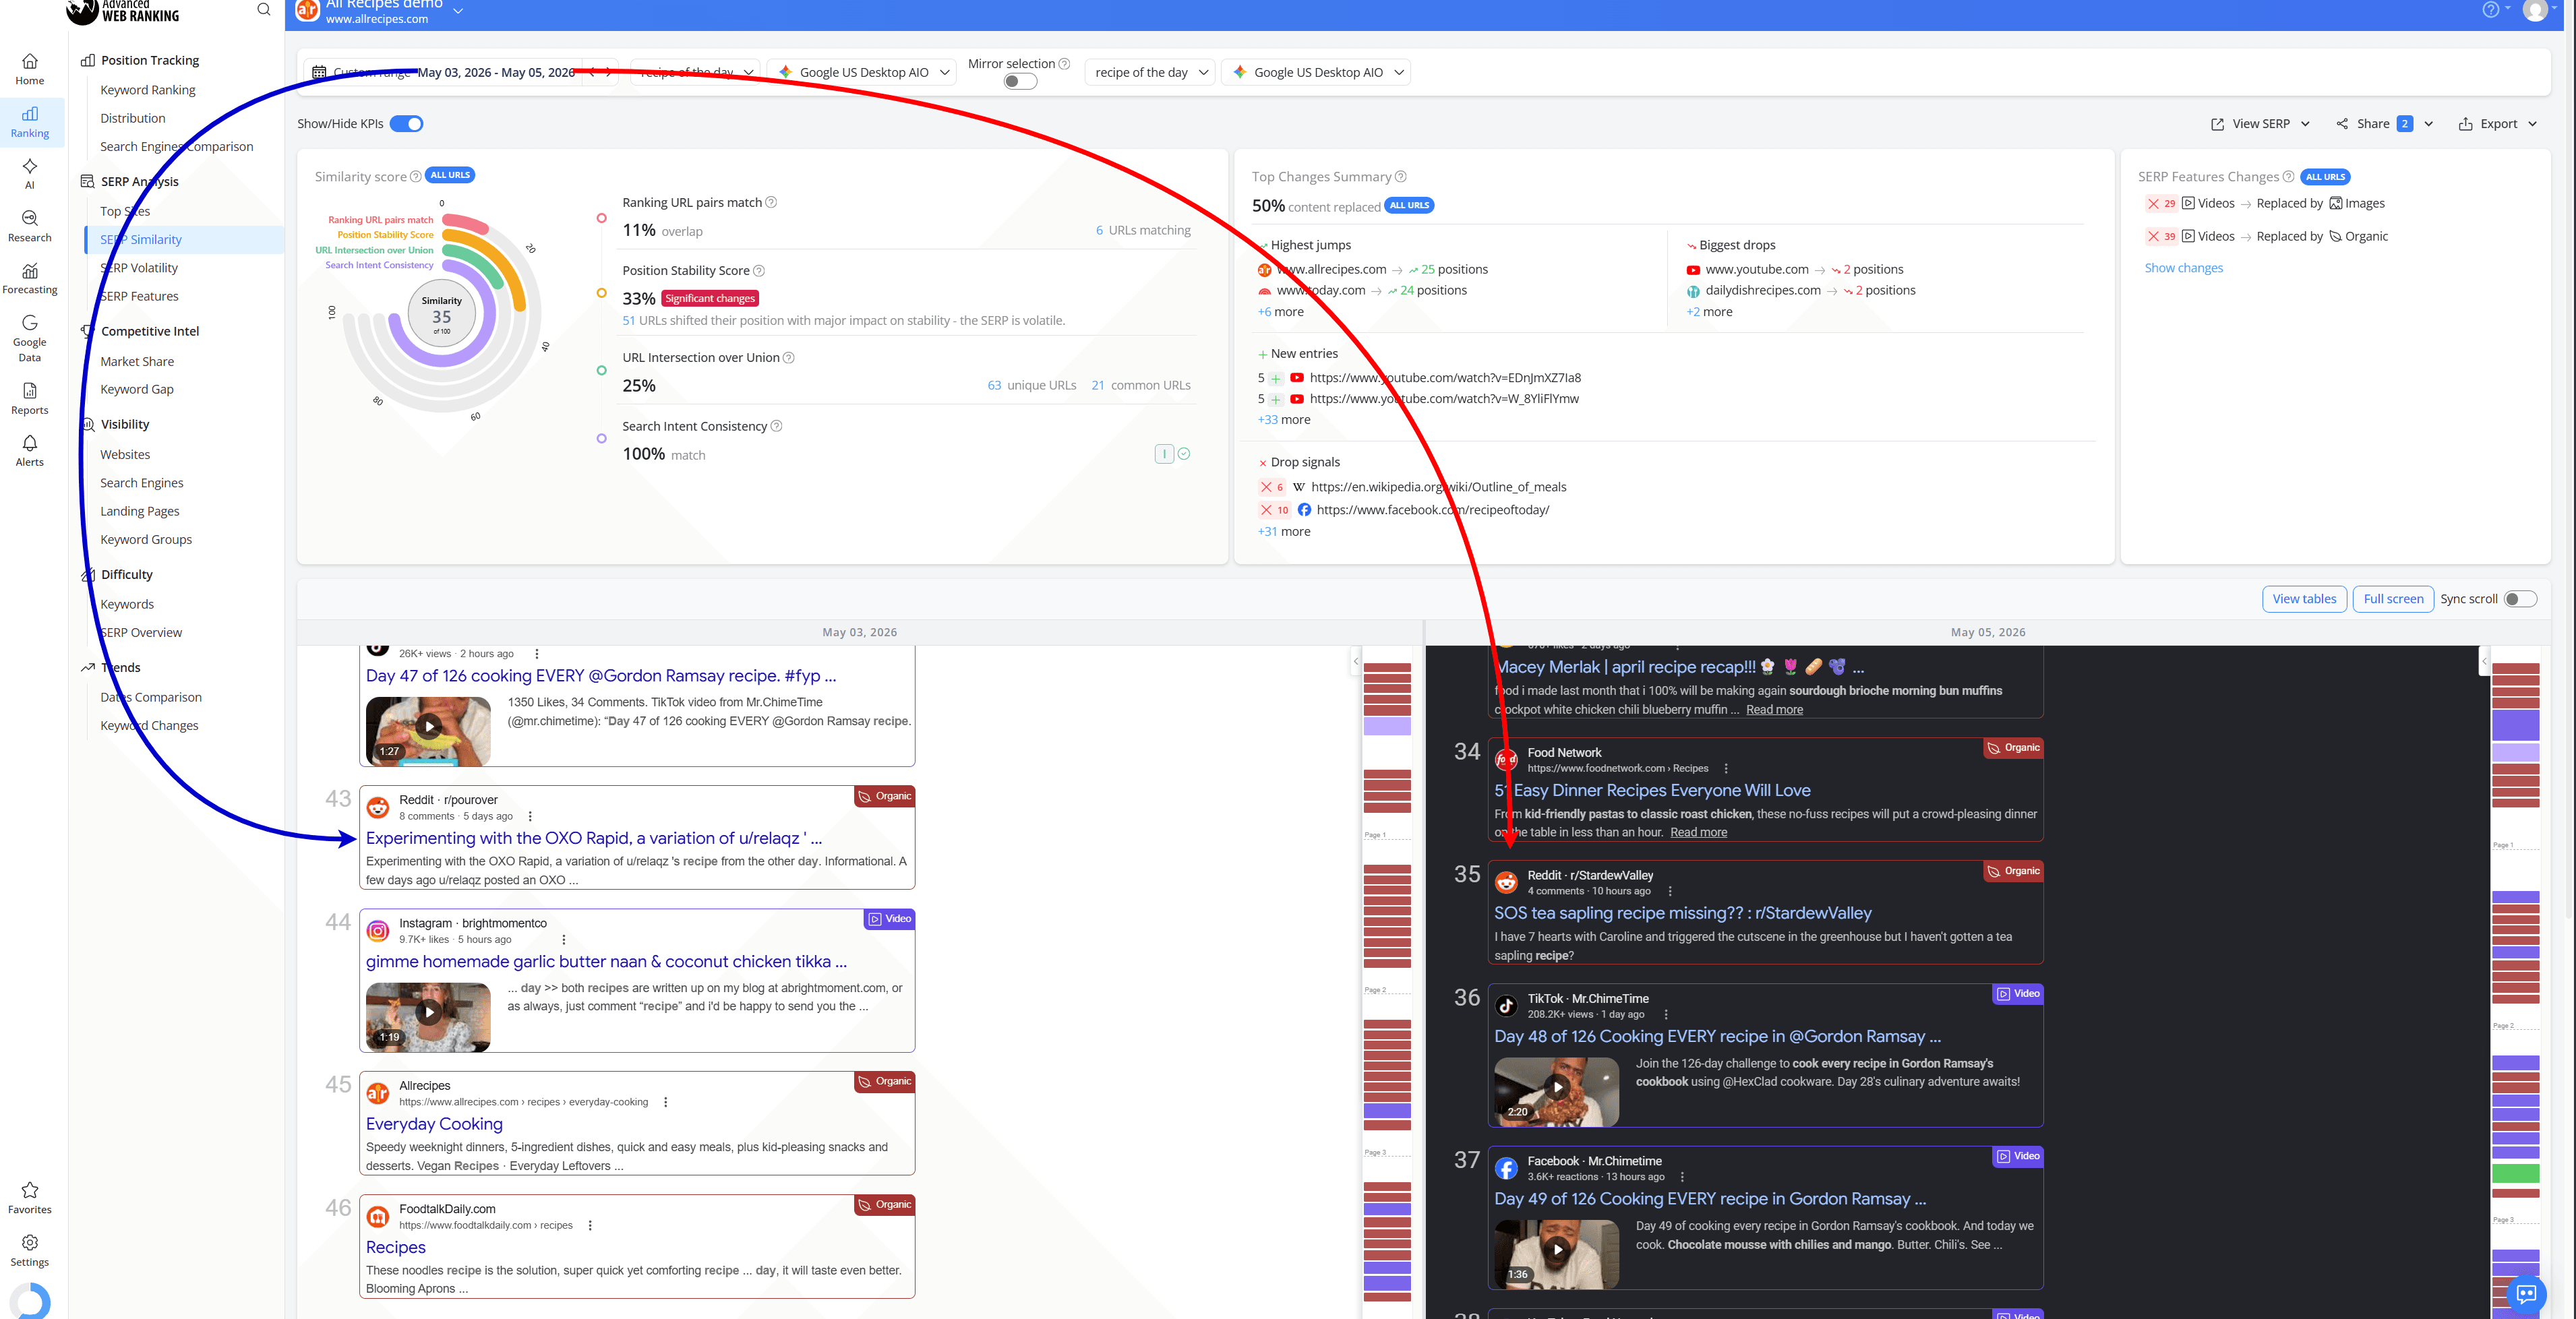This screenshot has height=1319, width=2576.
Task: Open the SERP Features menu item
Action: pyautogui.click(x=139, y=296)
